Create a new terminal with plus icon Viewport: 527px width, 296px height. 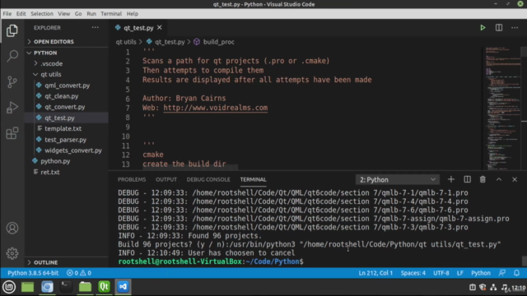451,179
